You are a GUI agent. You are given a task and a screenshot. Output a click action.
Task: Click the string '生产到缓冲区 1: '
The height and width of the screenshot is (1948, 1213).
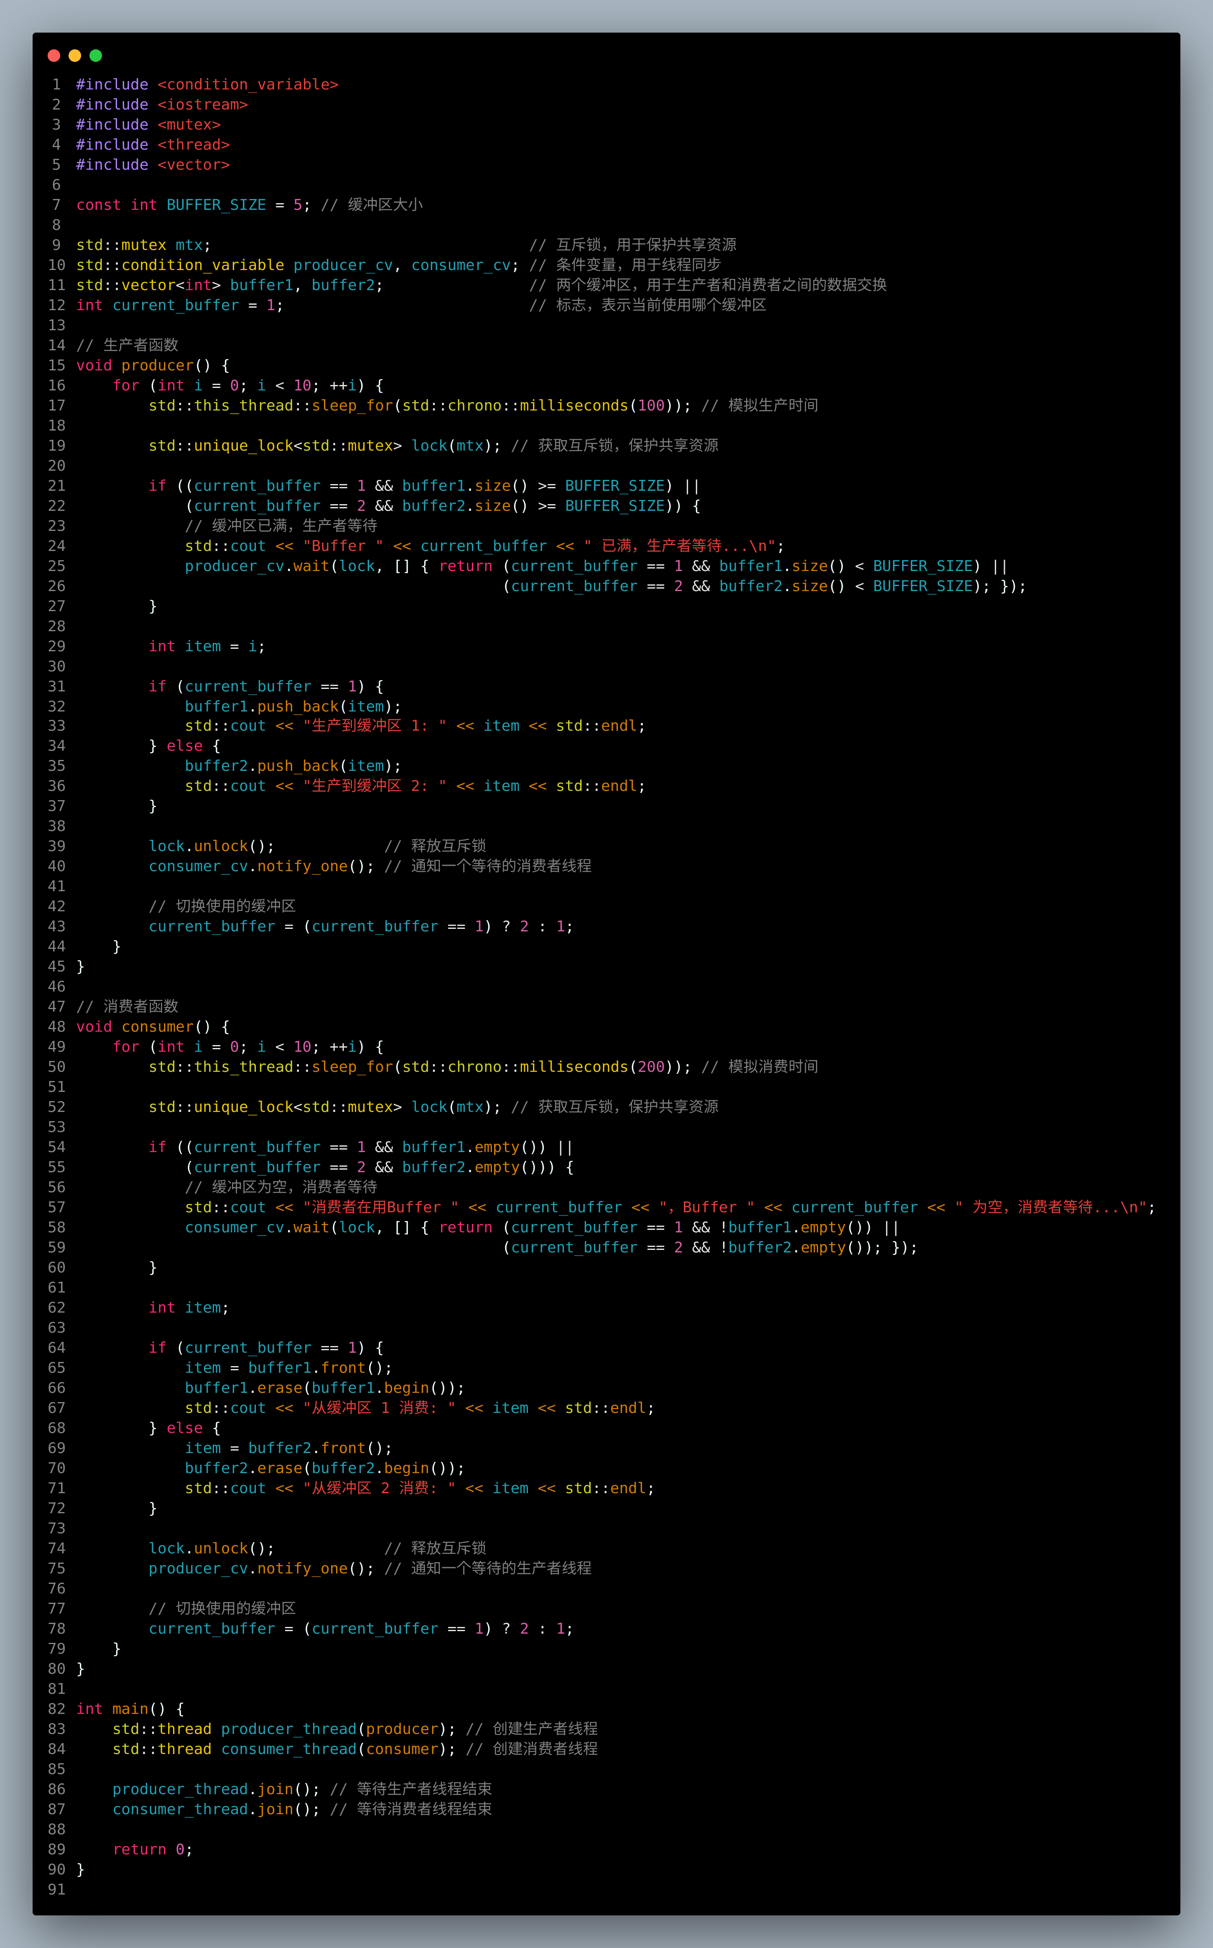click(x=375, y=725)
